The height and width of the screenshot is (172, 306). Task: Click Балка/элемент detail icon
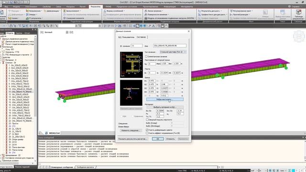(65, 11)
